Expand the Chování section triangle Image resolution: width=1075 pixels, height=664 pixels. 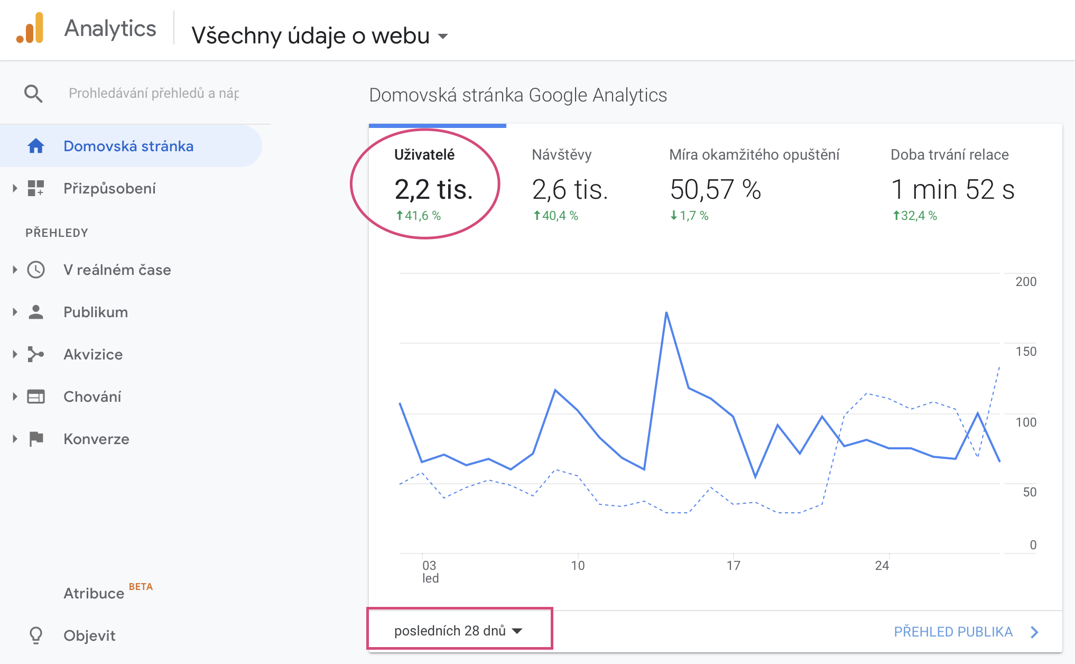pos(15,396)
